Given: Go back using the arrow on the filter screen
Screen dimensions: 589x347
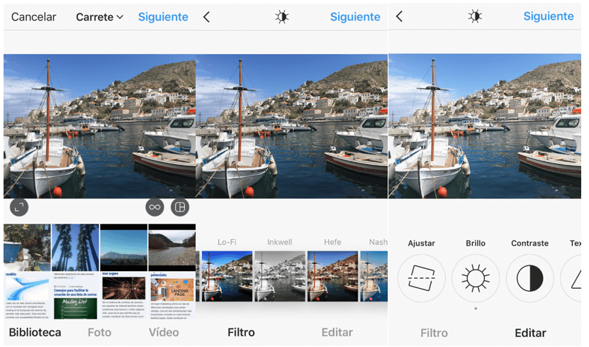Looking at the screenshot, I should pos(206,17).
